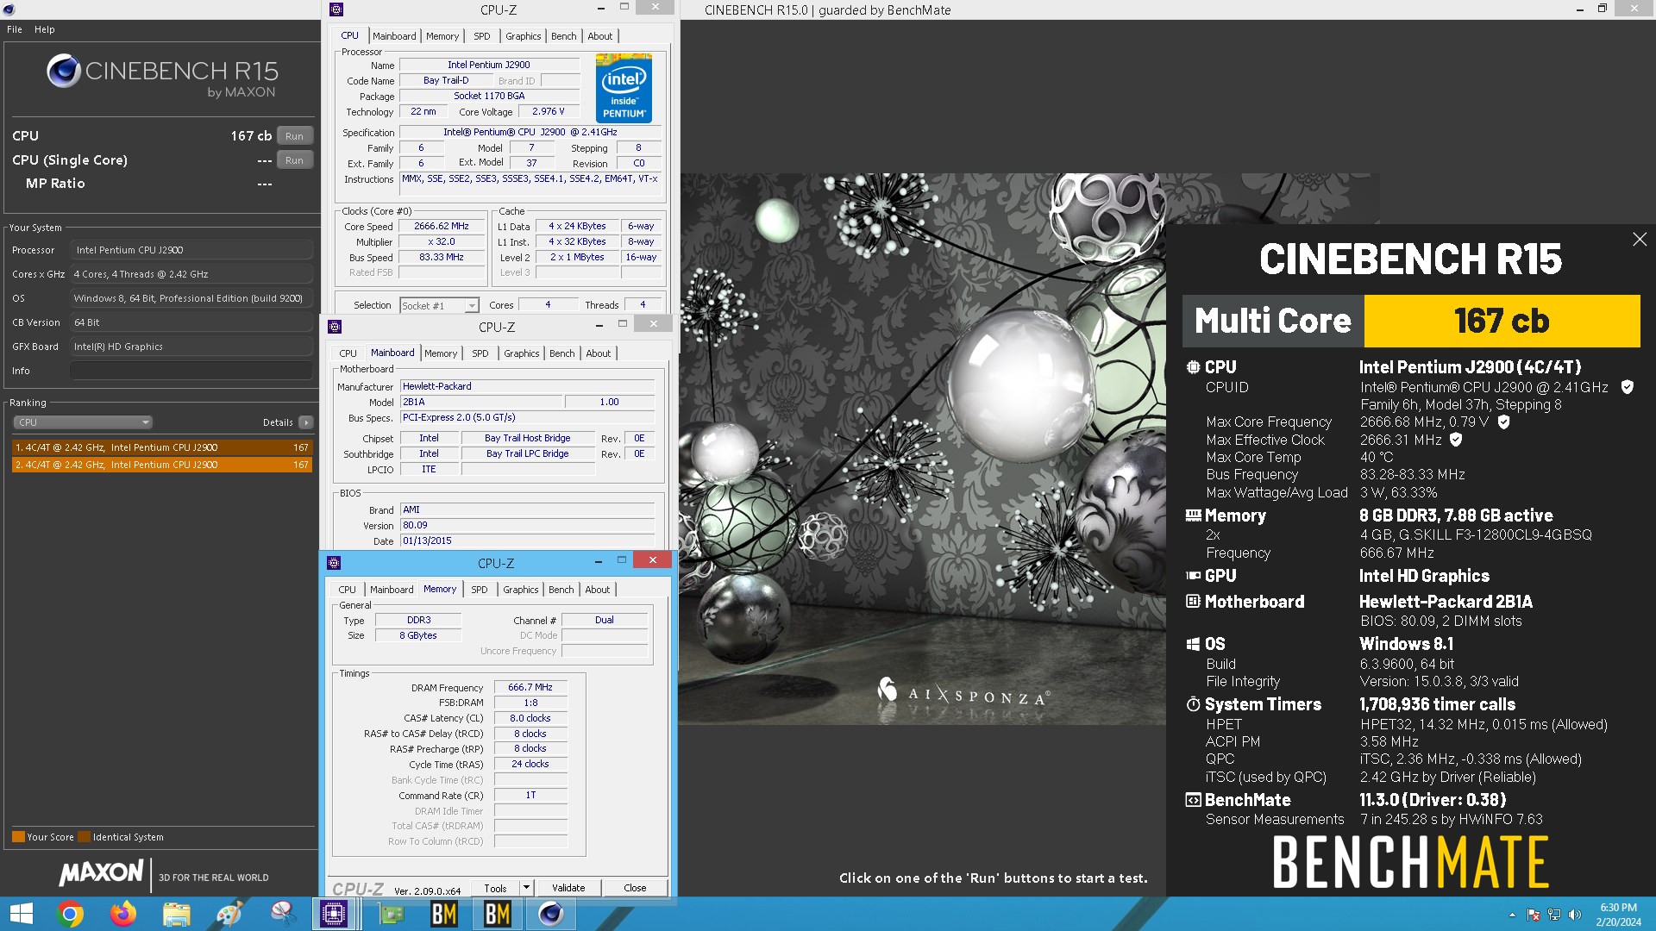
Task: Click the CPU-Z app icon in bottom window title
Action: click(x=334, y=563)
